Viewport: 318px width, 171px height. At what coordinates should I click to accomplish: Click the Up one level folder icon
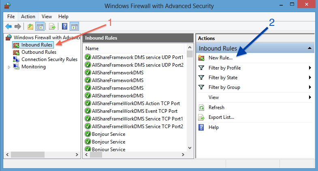(x=30, y=27)
